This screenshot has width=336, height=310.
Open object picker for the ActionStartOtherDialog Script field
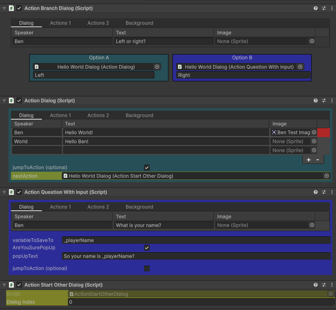[330, 294]
